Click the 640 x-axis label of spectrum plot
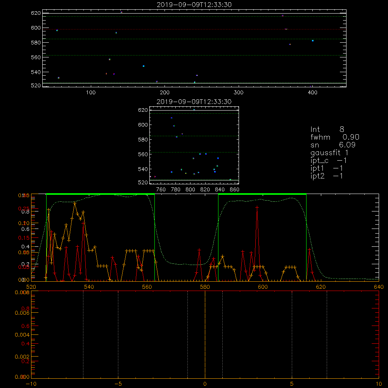388x388 pixels. click(x=379, y=287)
